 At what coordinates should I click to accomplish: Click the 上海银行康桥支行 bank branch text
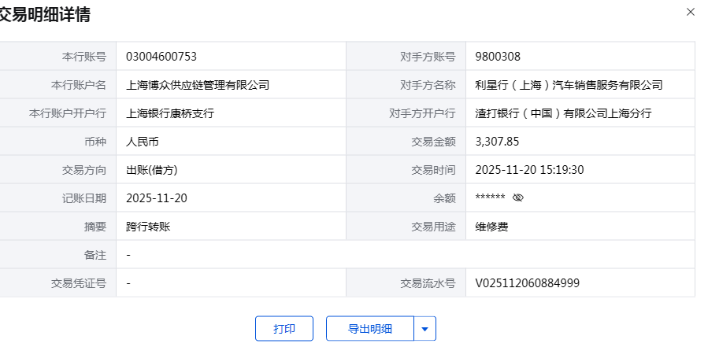pyautogui.click(x=170, y=113)
